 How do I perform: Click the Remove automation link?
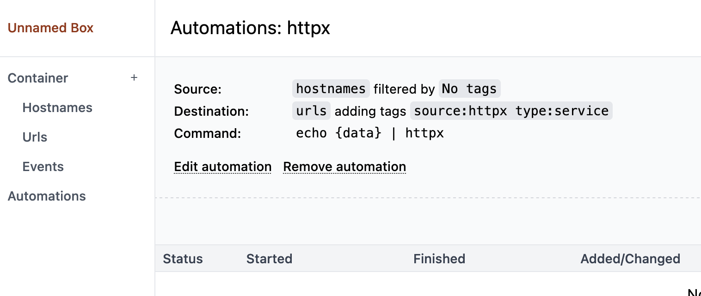coord(344,166)
